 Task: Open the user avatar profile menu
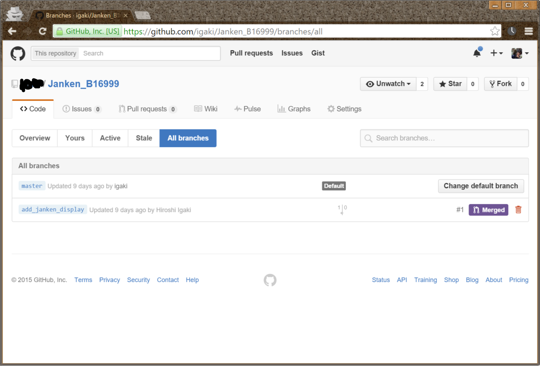(520, 53)
